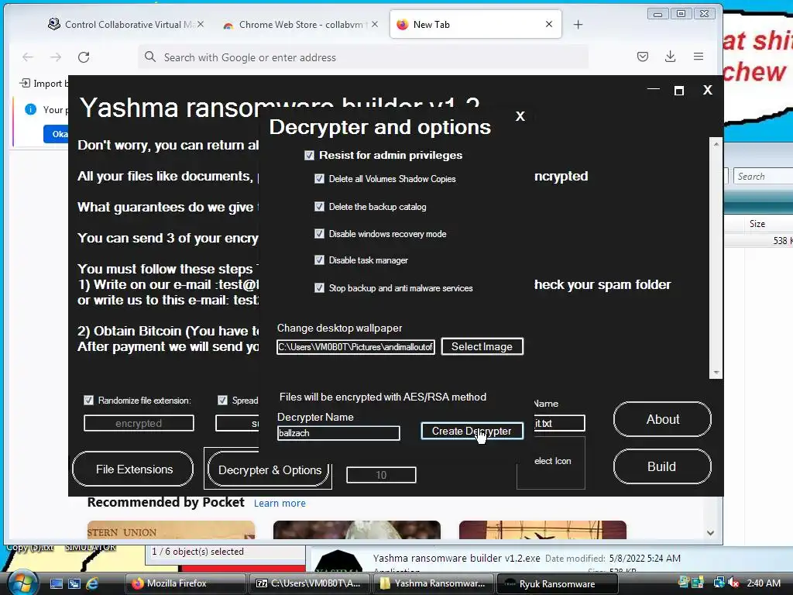This screenshot has height=595, width=793.
Task: Open the Pocket save icon
Action: coord(642,57)
